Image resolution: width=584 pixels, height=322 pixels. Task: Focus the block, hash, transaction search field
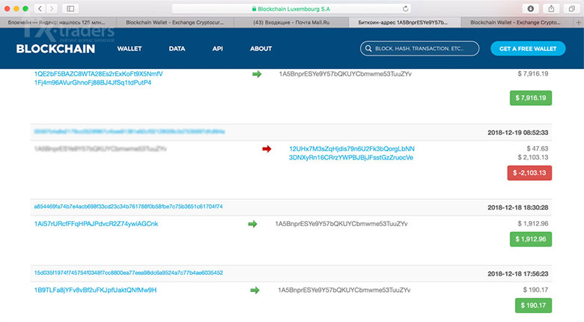420,49
